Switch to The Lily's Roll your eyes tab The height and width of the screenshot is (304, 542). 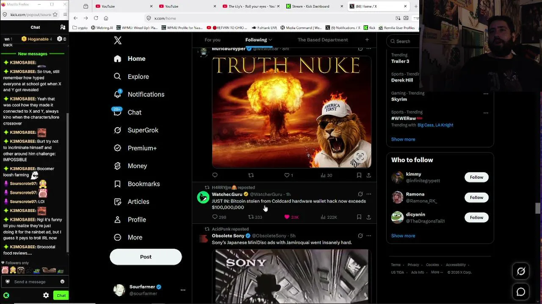point(252,6)
